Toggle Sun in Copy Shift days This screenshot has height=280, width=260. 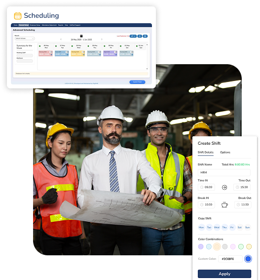tap(247, 227)
